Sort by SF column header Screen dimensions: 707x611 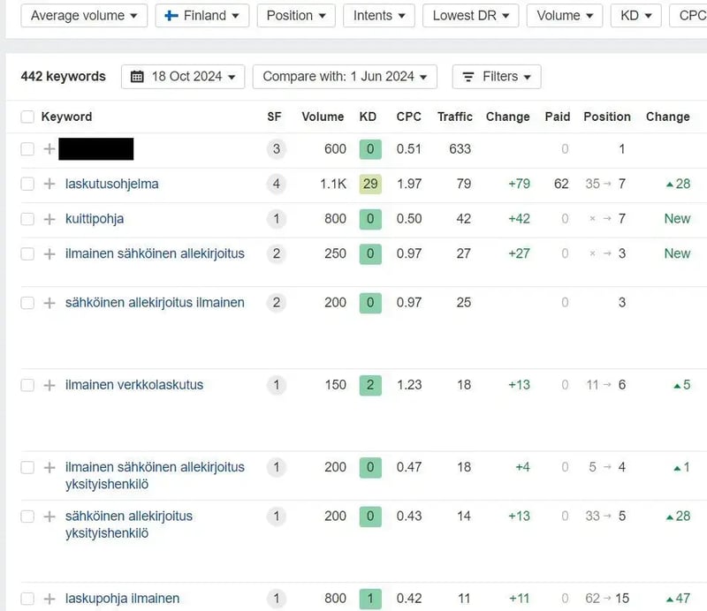(274, 117)
